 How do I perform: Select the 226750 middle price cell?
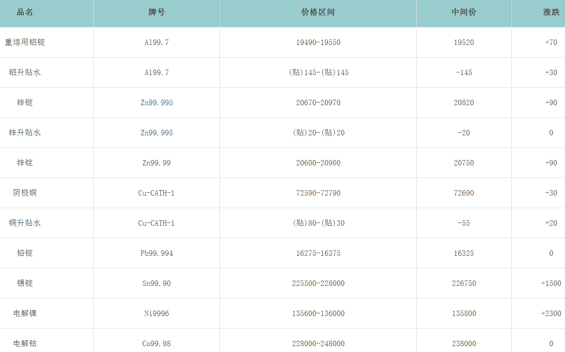click(x=464, y=283)
